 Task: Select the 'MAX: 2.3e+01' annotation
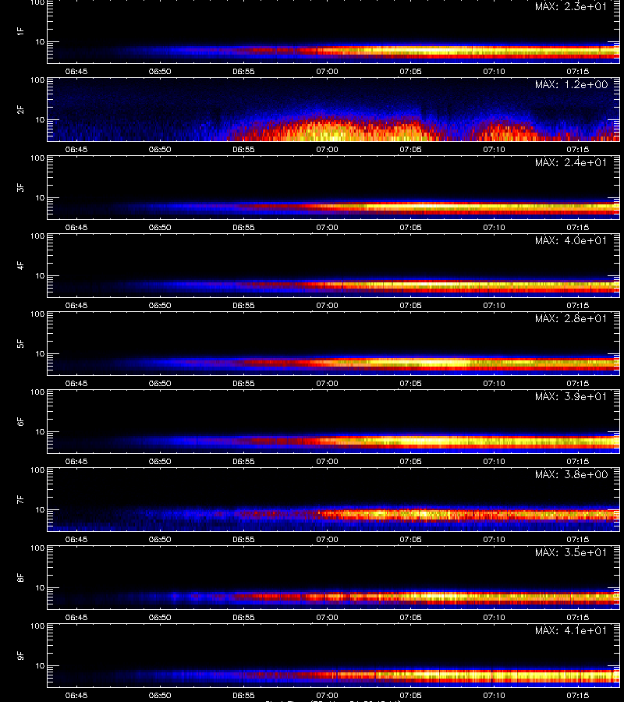[571, 7]
